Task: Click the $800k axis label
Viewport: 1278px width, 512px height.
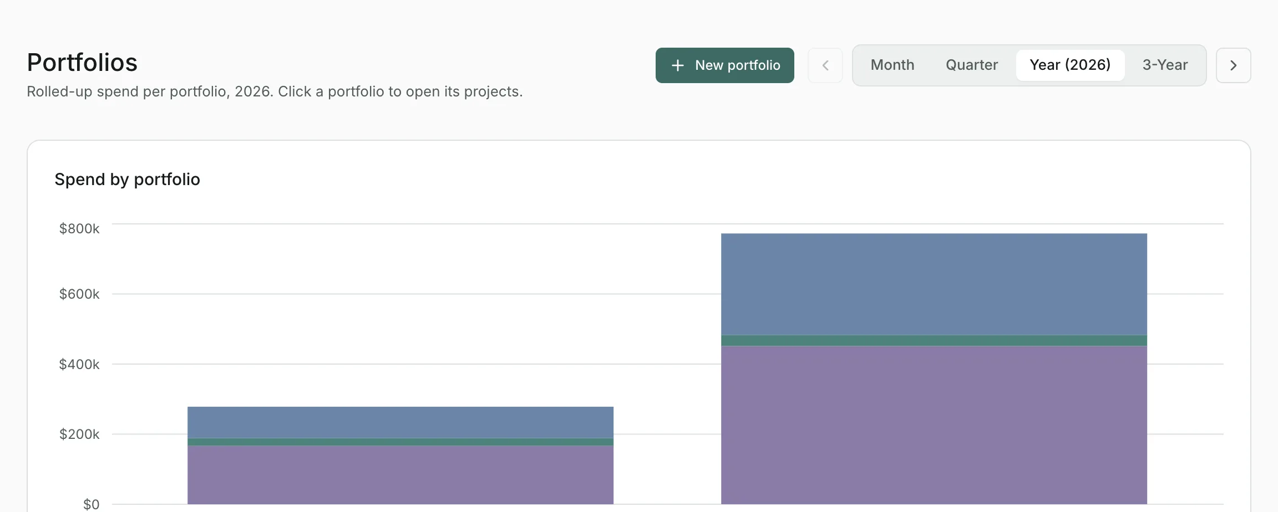Action: click(79, 228)
